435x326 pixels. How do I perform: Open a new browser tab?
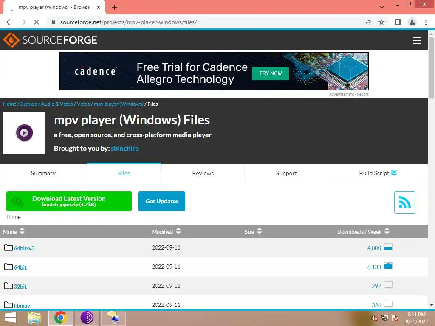(115, 7)
